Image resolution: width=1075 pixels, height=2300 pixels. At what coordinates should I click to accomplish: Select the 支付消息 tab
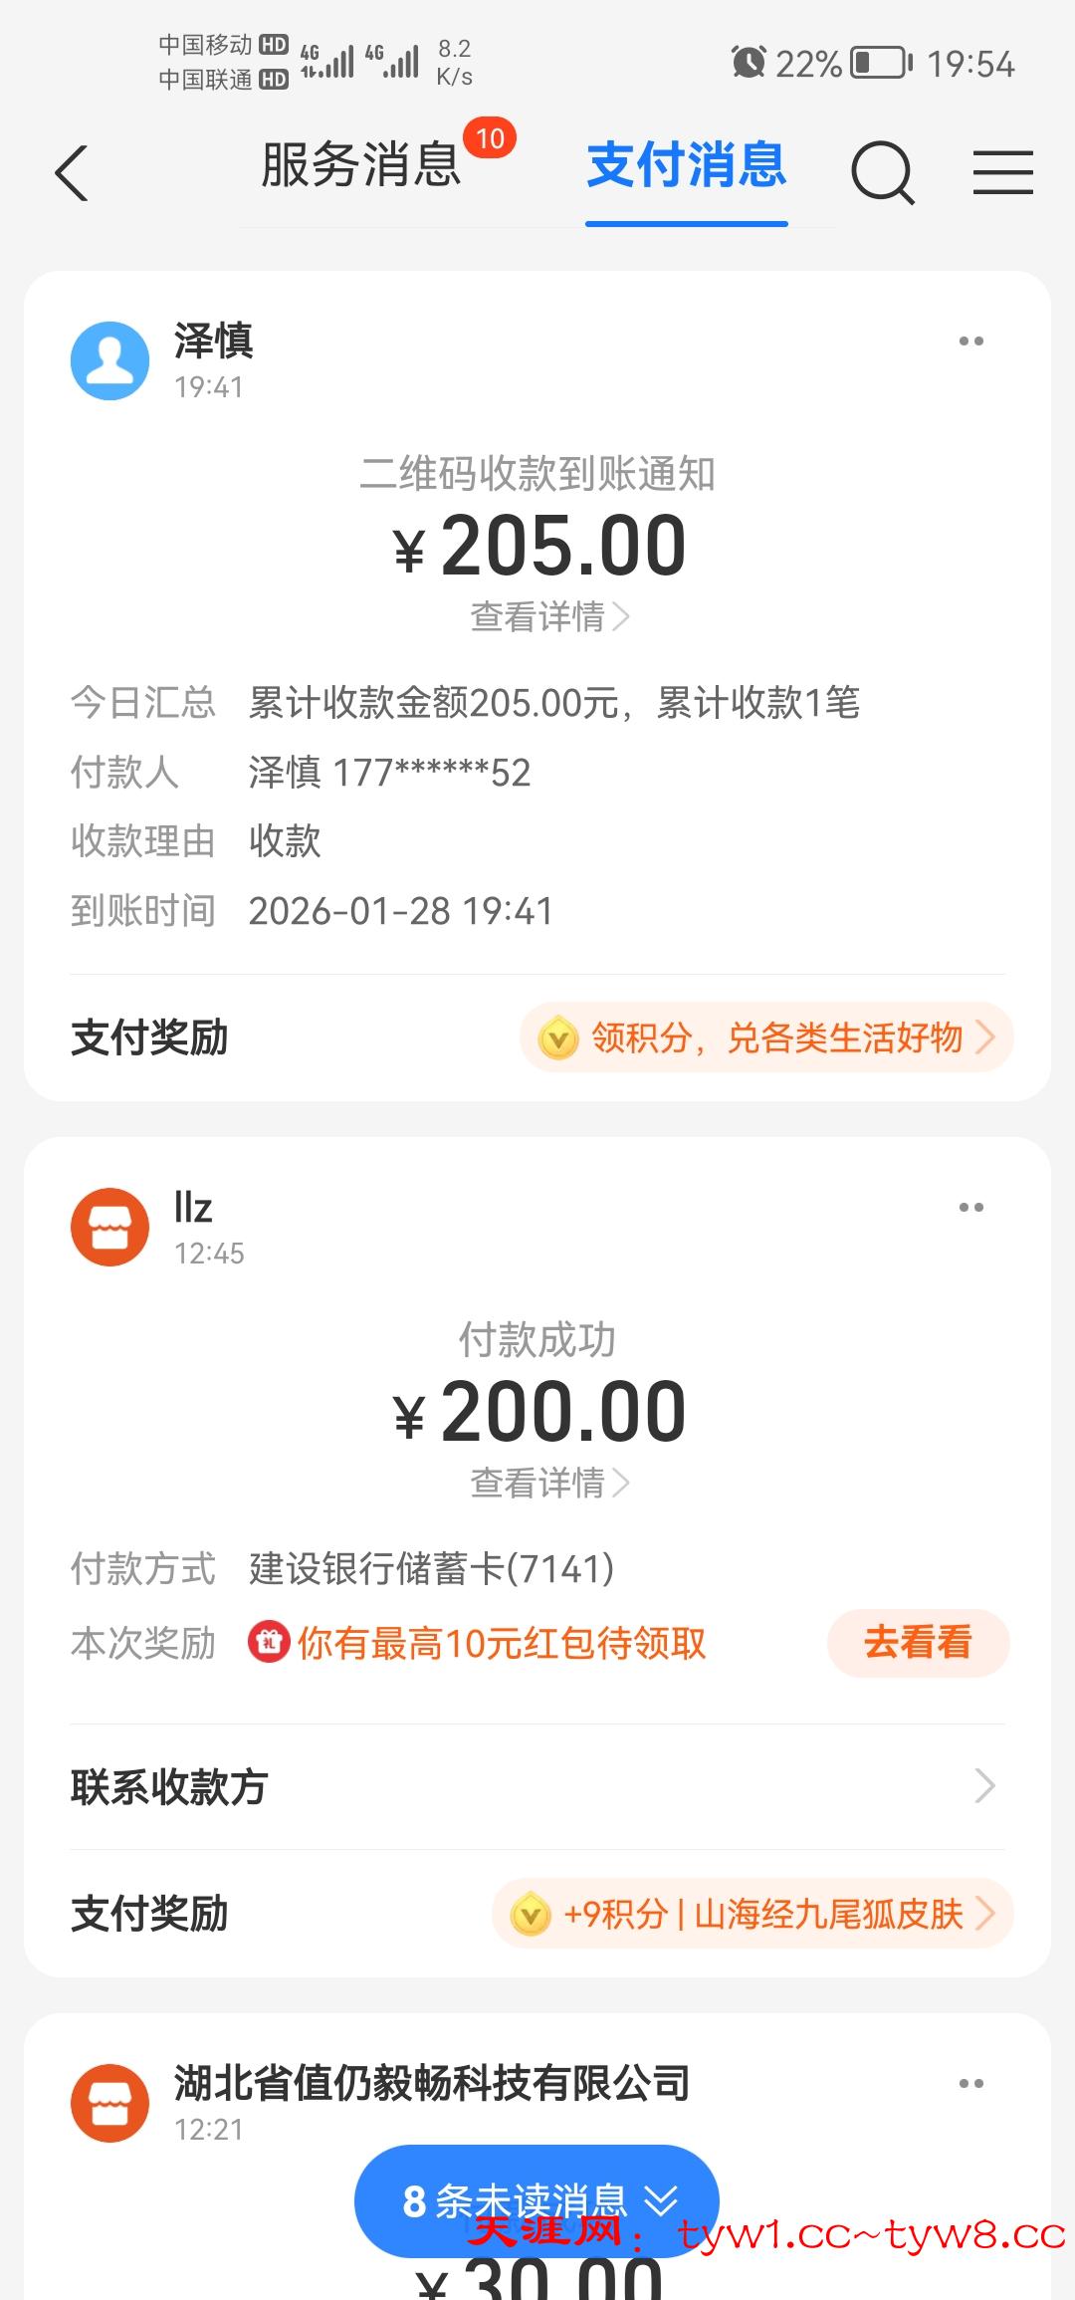tap(687, 165)
